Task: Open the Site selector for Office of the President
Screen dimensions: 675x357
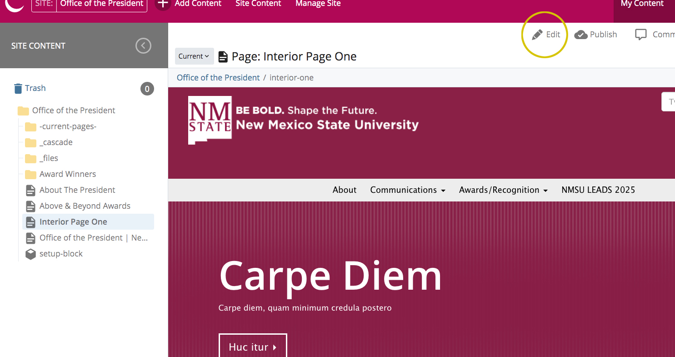Action: click(89, 4)
